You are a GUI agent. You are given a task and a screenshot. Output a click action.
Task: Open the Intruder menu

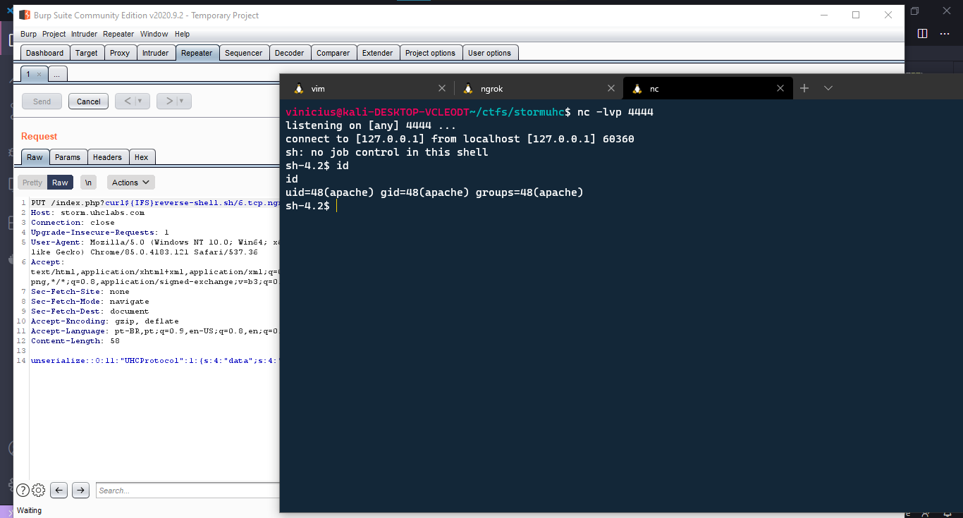coord(84,34)
